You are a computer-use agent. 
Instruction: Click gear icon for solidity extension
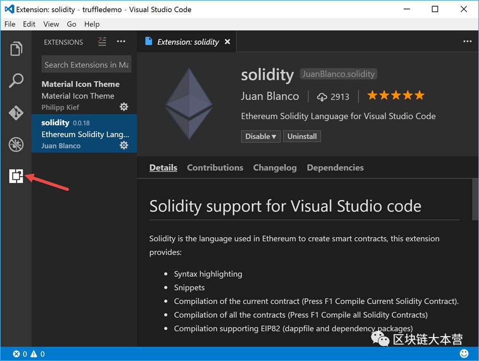[124, 145]
